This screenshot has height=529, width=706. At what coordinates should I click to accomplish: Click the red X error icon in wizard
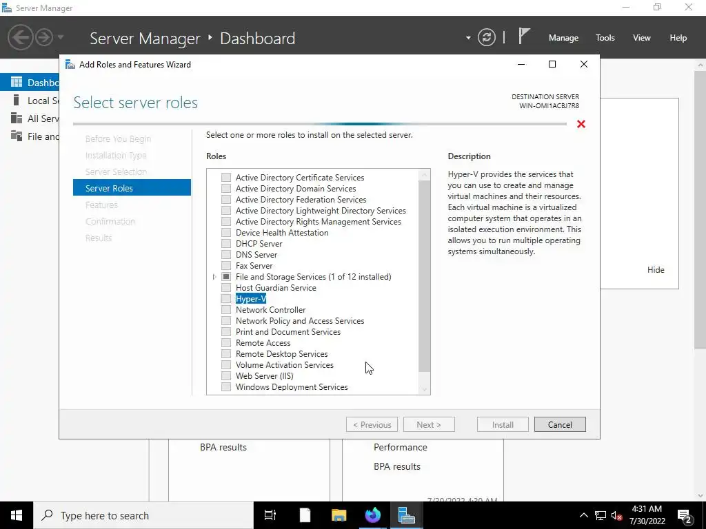[581, 124]
